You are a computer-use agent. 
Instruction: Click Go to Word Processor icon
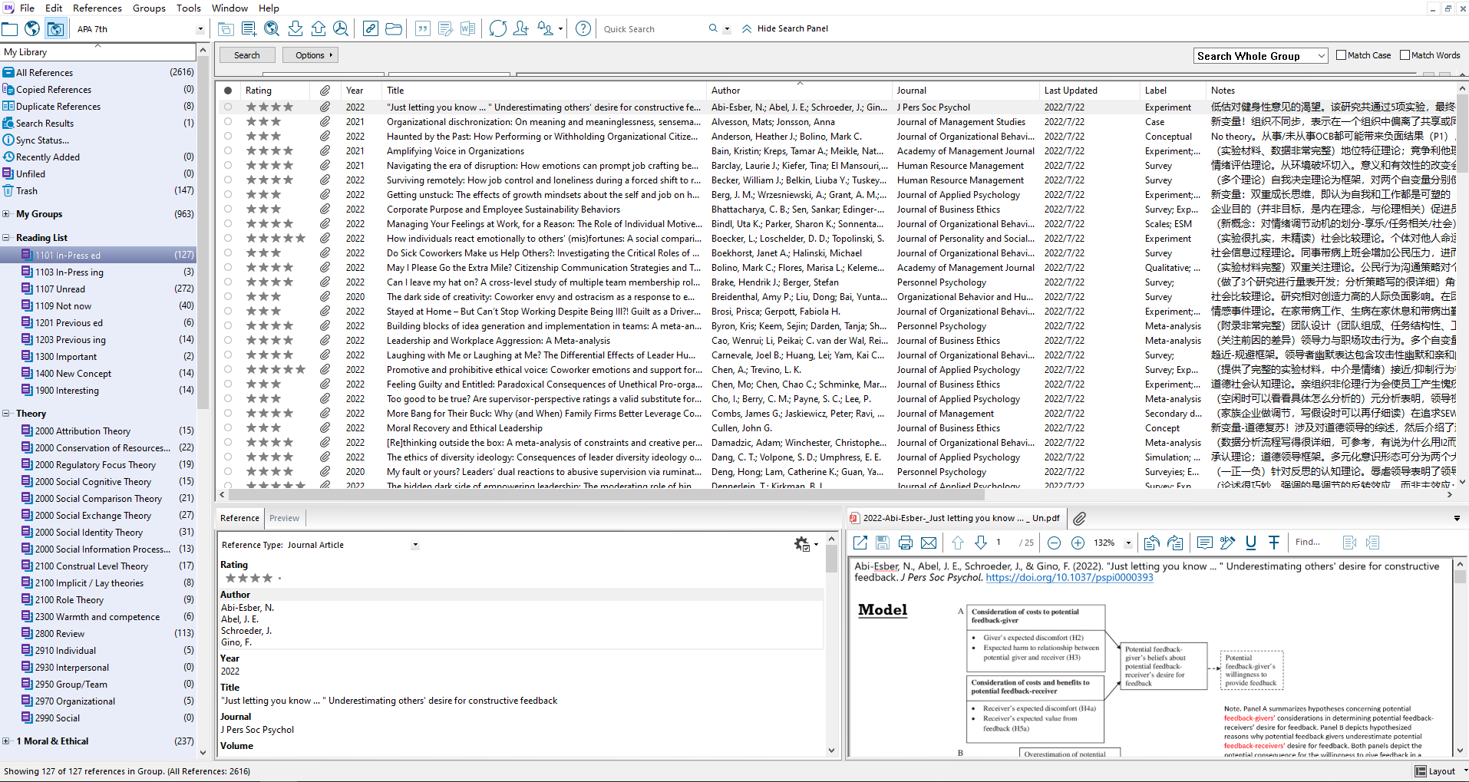tap(467, 29)
